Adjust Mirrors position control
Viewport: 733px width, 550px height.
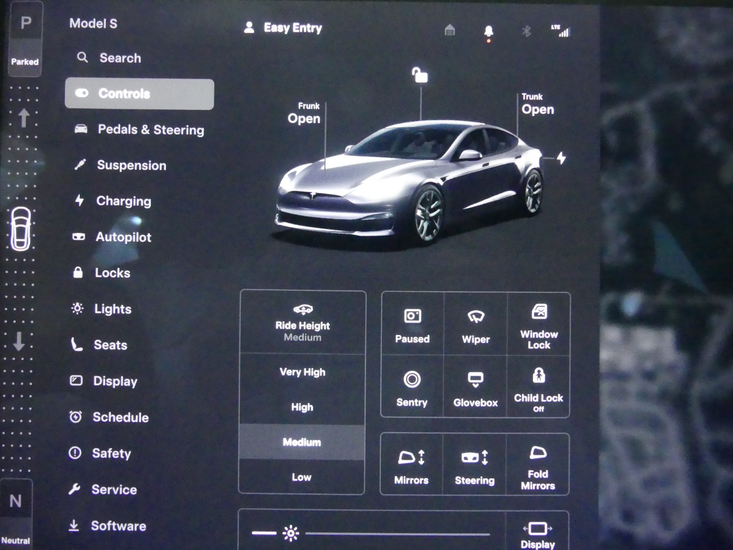[411, 465]
